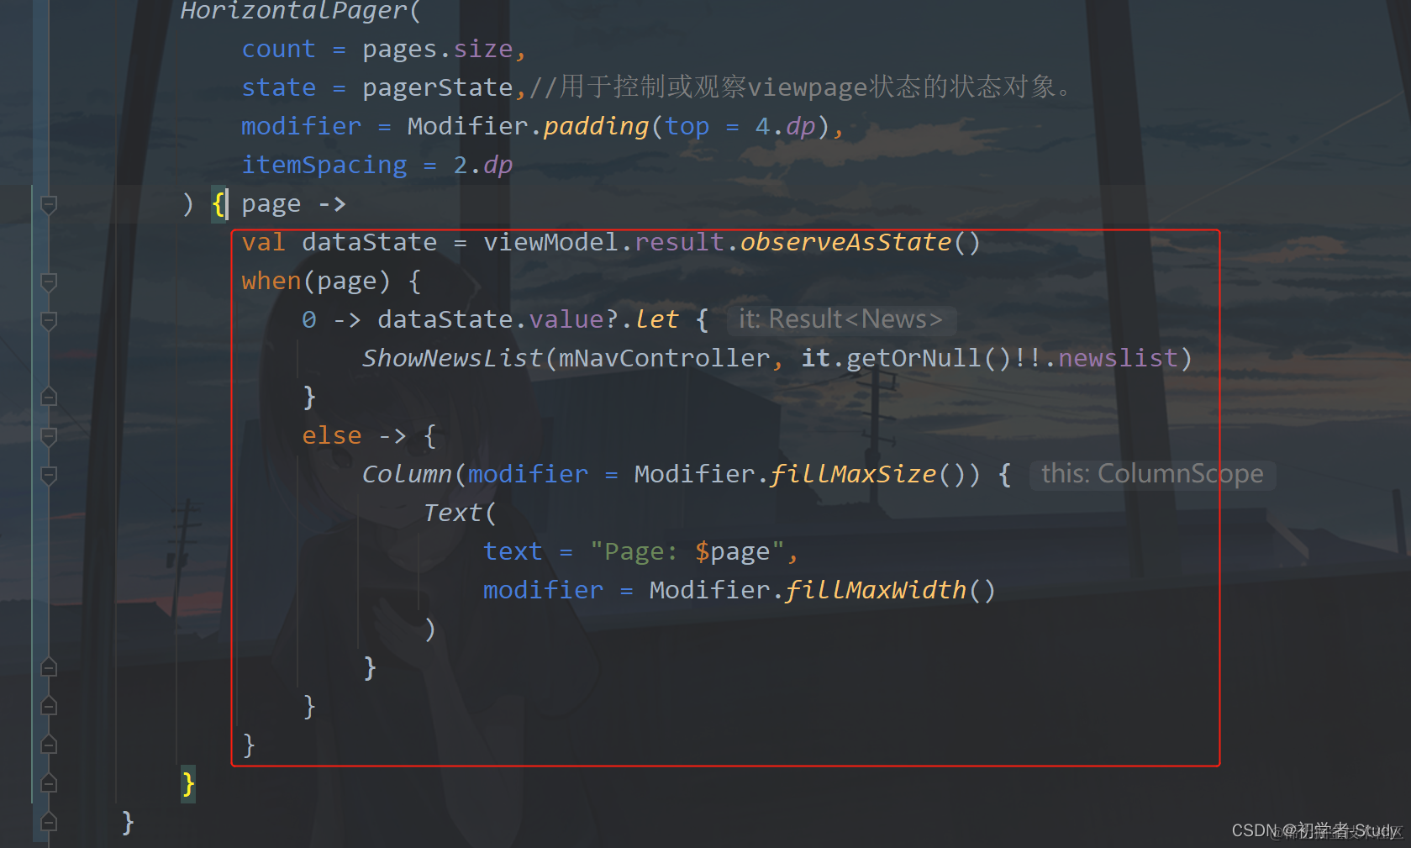Click the 'fillMaxSize' modifier function
The height and width of the screenshot is (848, 1411).
[852, 474]
